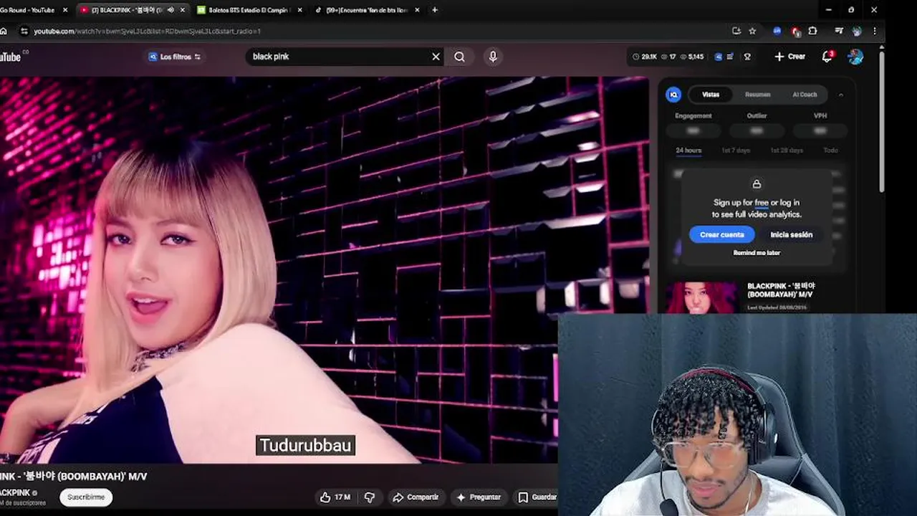This screenshot has width=917, height=516.
Task: Click the IQ logo in analytics panel
Action: click(x=673, y=95)
